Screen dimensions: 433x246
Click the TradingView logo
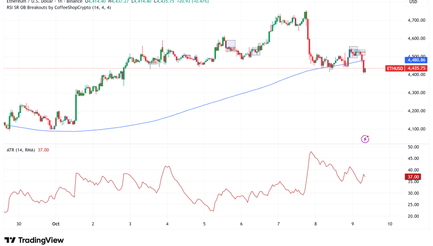coord(30,240)
